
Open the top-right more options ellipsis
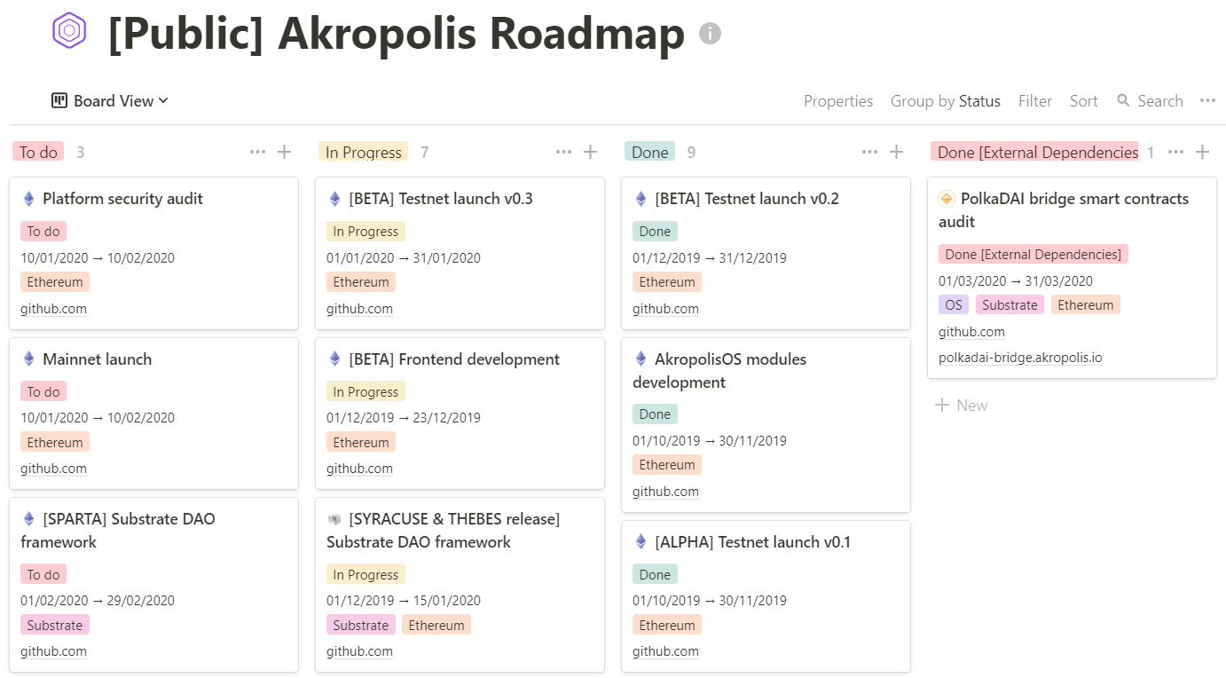click(x=1207, y=100)
